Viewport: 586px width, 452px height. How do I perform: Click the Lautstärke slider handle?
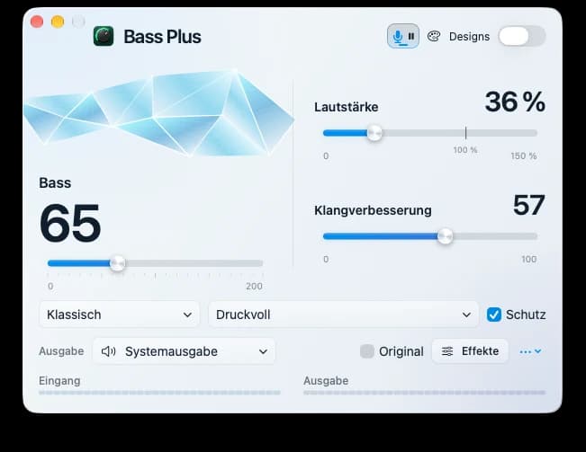374,133
